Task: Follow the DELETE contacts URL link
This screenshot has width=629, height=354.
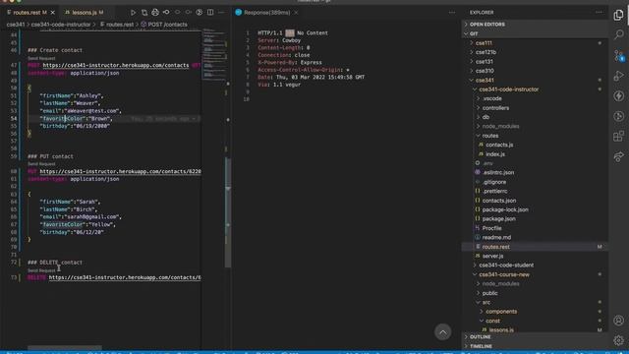Action: pos(125,277)
